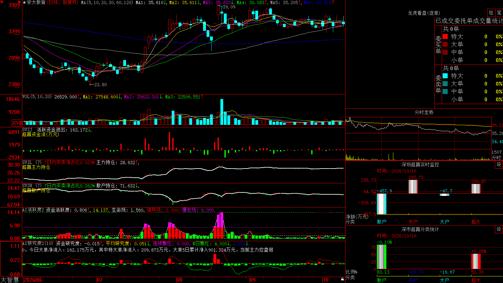Click the 83.13 散户 bar in 深市超赢分类统计
503x283 pixels.
pyautogui.click(x=382, y=257)
